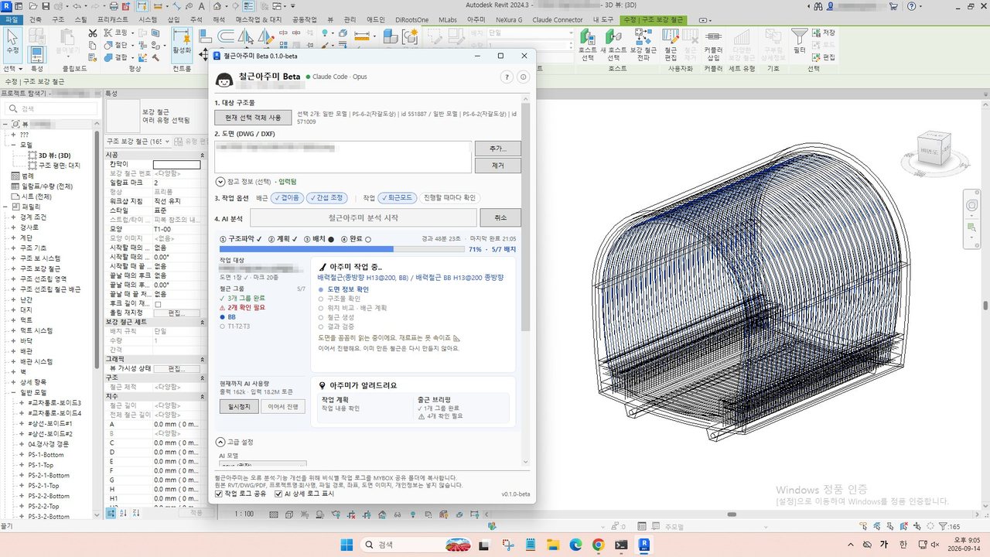This screenshot has width=990, height=557.
Task: Click the 현재 선택 객체 사용 button
Action: [x=253, y=117]
